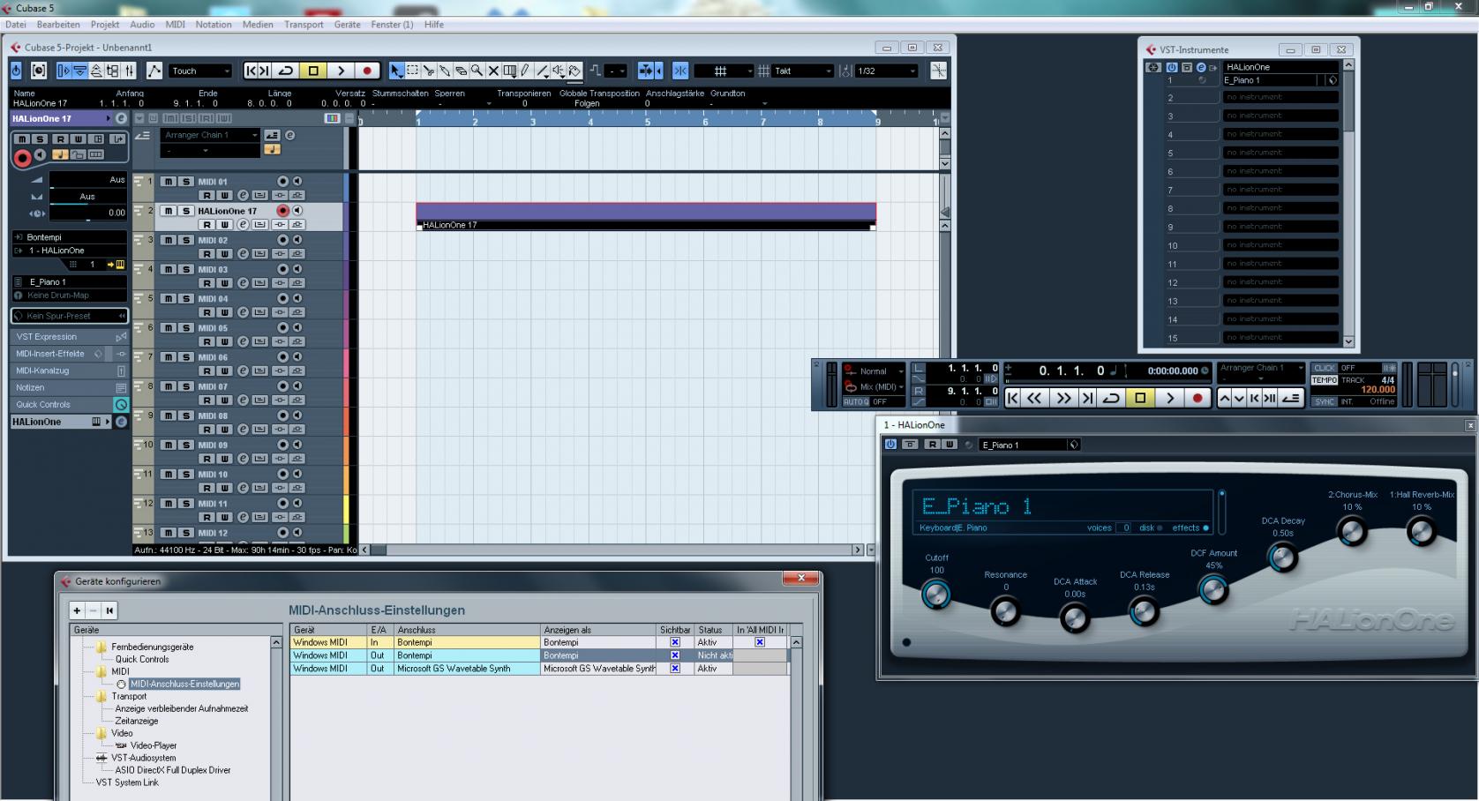Collapse the MIDI folder in Geräte tree

tap(101, 671)
